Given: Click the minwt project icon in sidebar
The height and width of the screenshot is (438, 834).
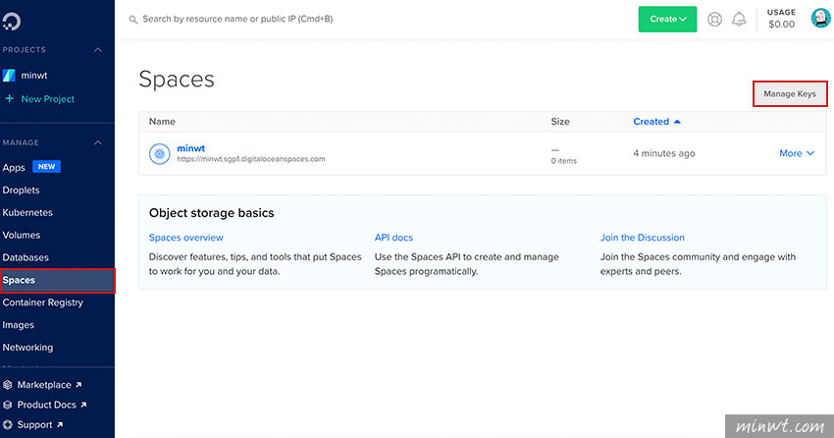Looking at the screenshot, I should pos(9,76).
